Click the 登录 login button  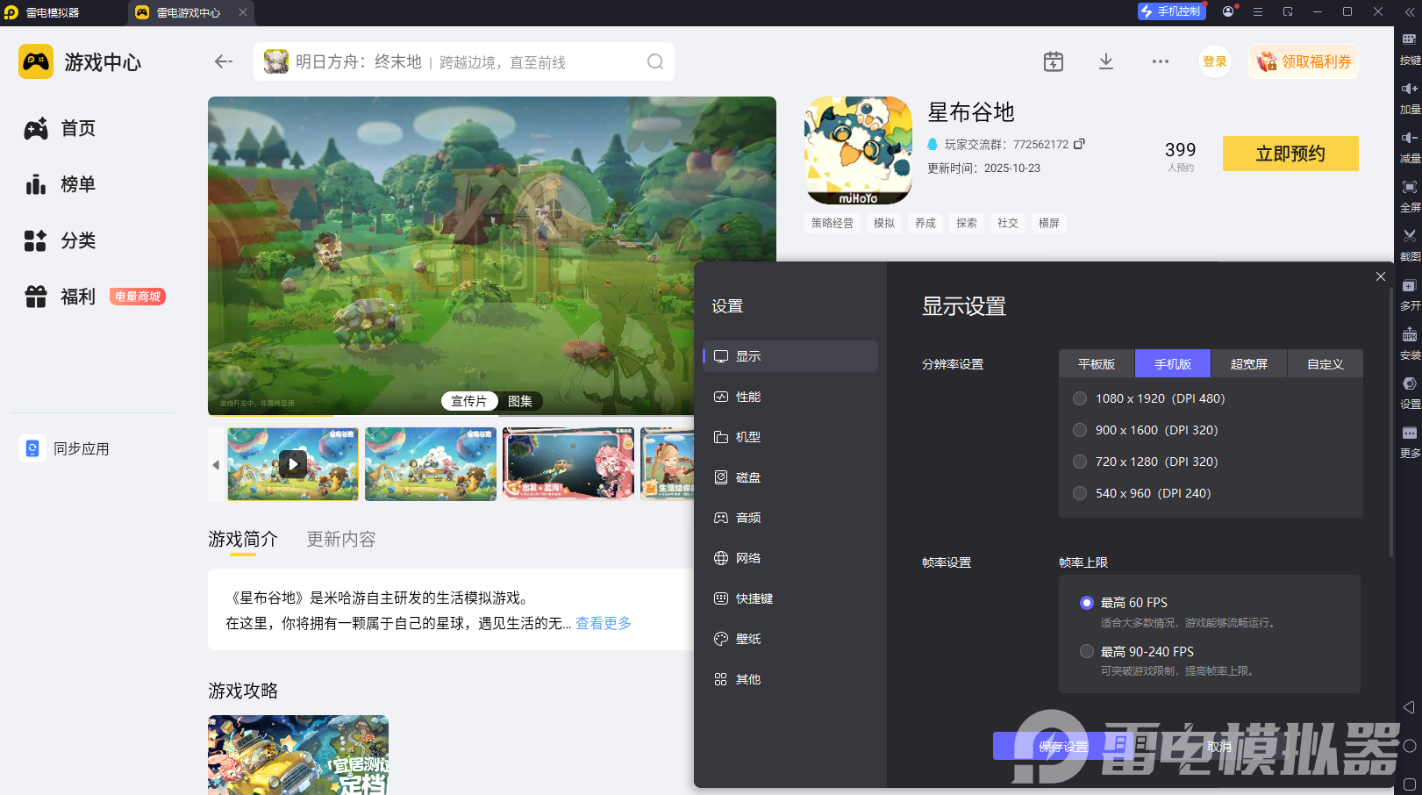coord(1215,61)
